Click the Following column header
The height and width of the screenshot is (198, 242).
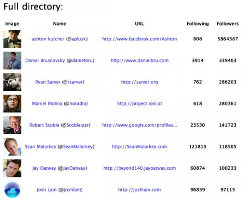pyautogui.click(x=198, y=24)
